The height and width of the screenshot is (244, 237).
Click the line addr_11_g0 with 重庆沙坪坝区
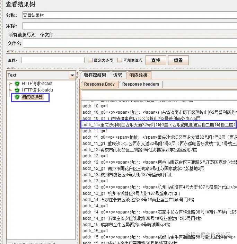pyautogui.click(x=159, y=137)
